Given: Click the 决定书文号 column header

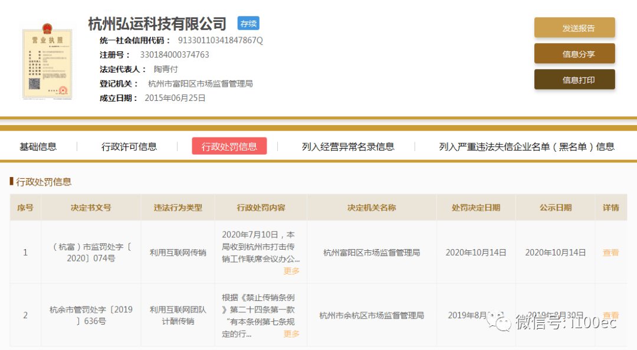Looking at the screenshot, I should coord(91,208).
